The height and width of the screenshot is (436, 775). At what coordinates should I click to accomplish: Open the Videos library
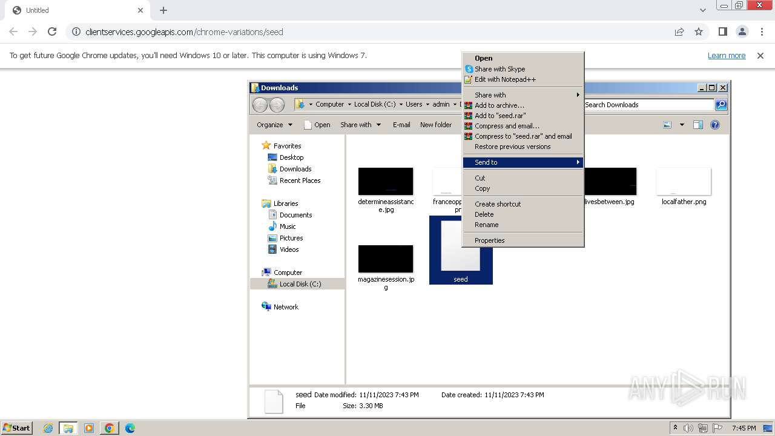pos(289,249)
